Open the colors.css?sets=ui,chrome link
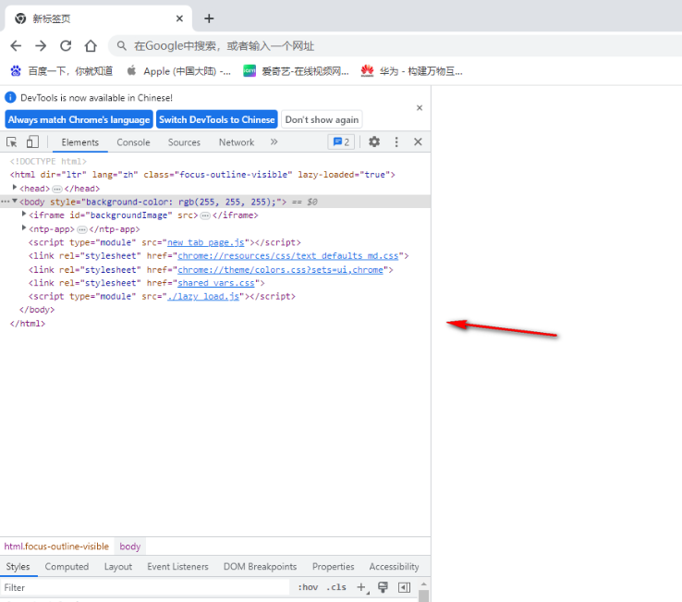The width and height of the screenshot is (682, 602). pyautogui.click(x=280, y=270)
